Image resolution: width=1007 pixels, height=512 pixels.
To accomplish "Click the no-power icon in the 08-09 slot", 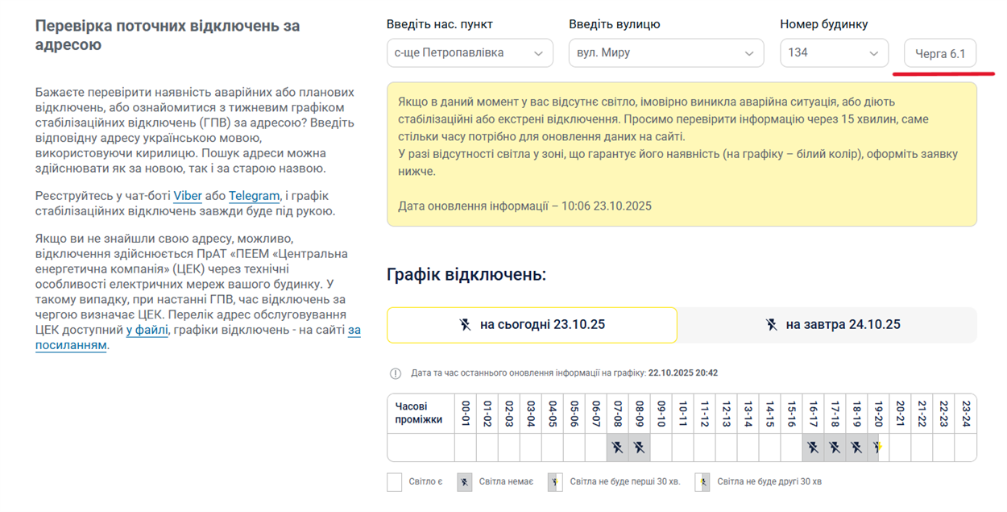I will click(639, 447).
